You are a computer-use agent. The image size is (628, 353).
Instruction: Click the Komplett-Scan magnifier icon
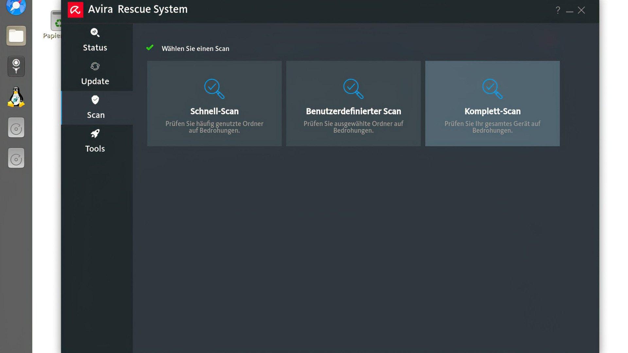492,89
